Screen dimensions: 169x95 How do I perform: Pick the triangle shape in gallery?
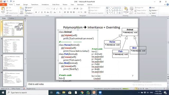[107, 10]
